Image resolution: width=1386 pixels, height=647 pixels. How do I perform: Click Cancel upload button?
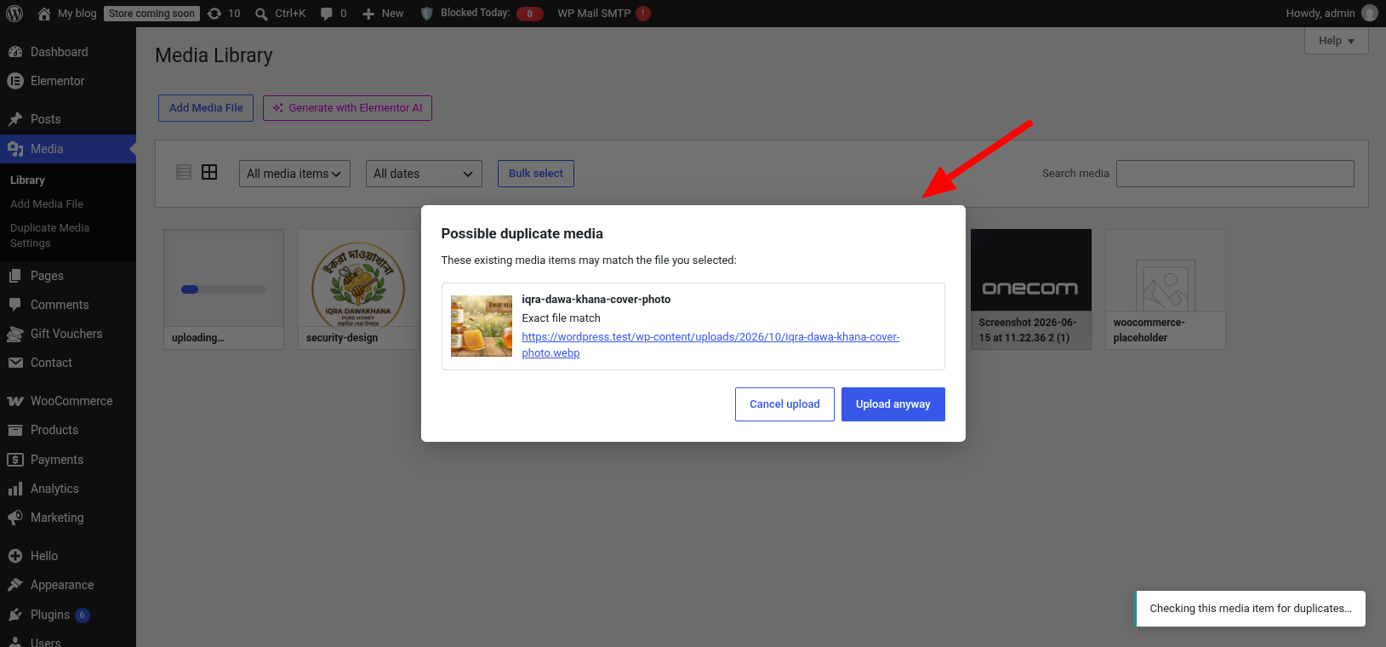(784, 404)
